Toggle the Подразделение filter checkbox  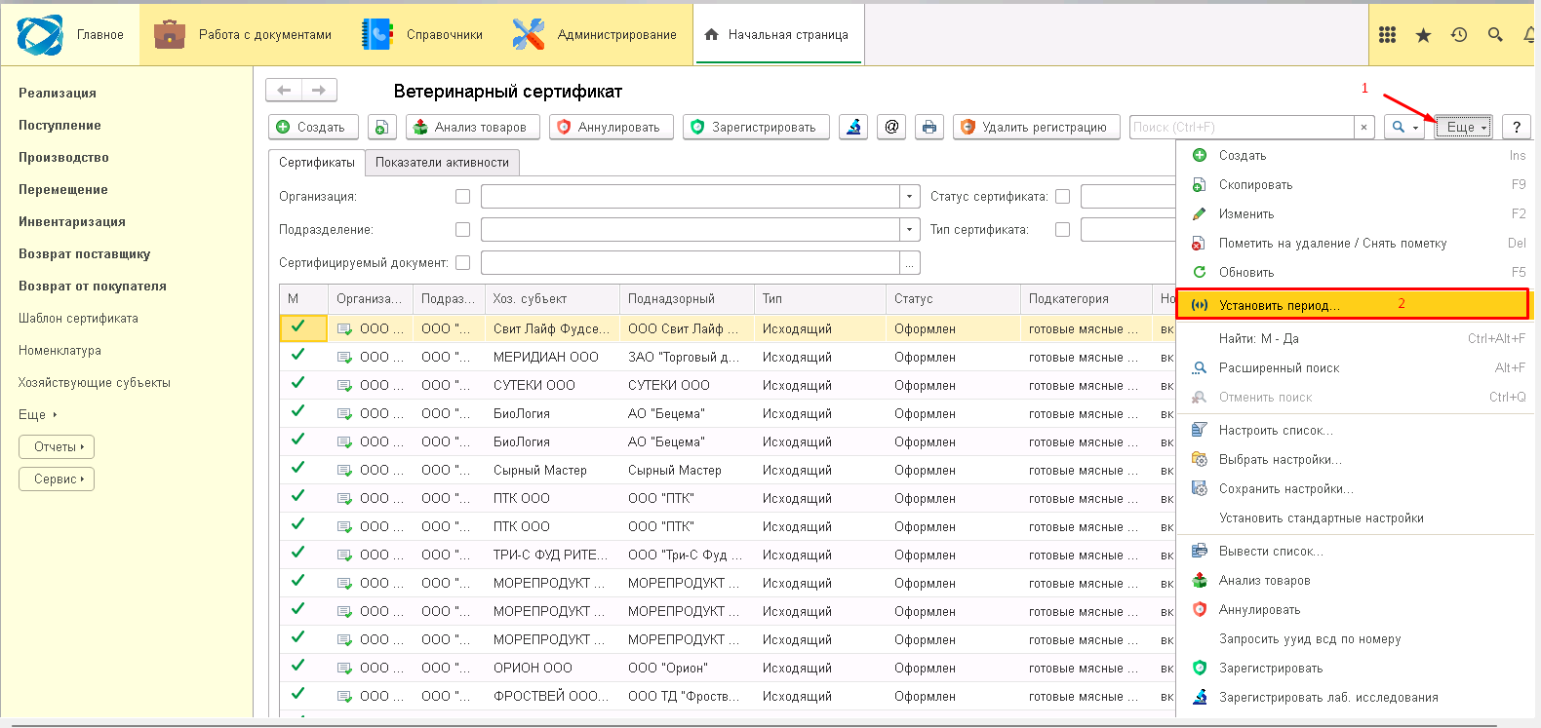click(462, 230)
